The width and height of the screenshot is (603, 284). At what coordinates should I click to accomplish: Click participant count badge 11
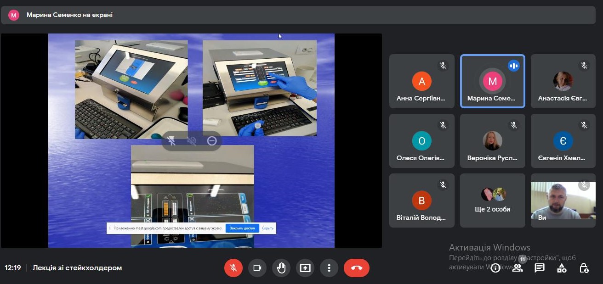522,260
